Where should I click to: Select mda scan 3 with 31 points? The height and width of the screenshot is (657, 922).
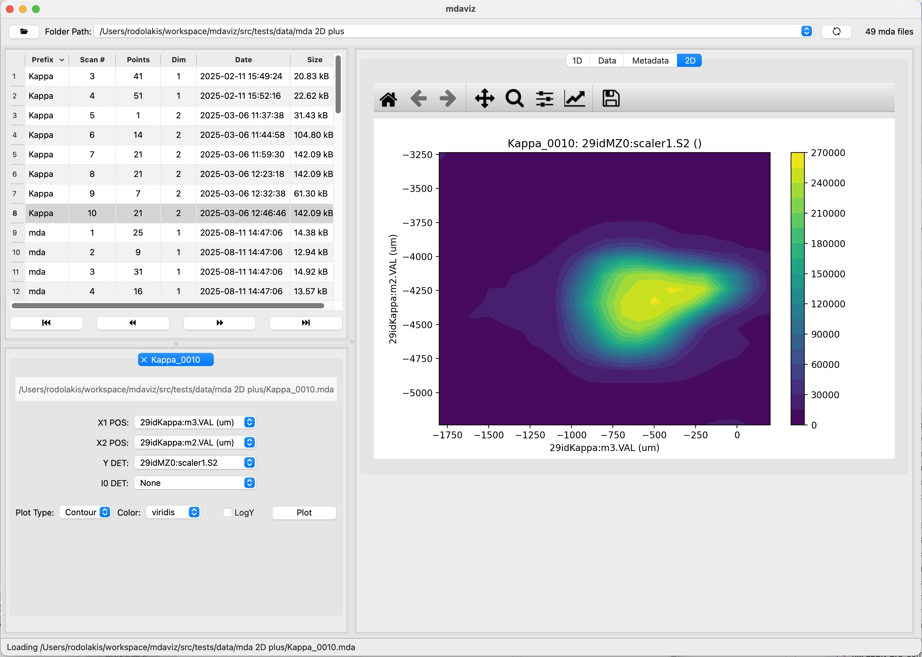point(179,272)
